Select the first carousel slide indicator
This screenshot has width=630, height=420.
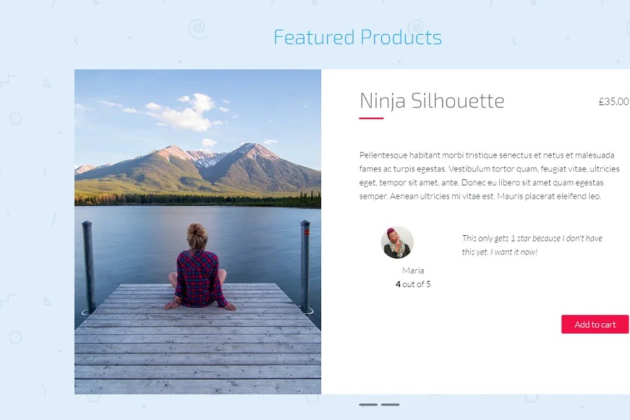pyautogui.click(x=368, y=404)
